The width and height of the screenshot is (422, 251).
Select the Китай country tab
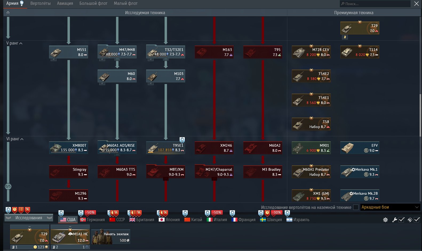[193, 220]
